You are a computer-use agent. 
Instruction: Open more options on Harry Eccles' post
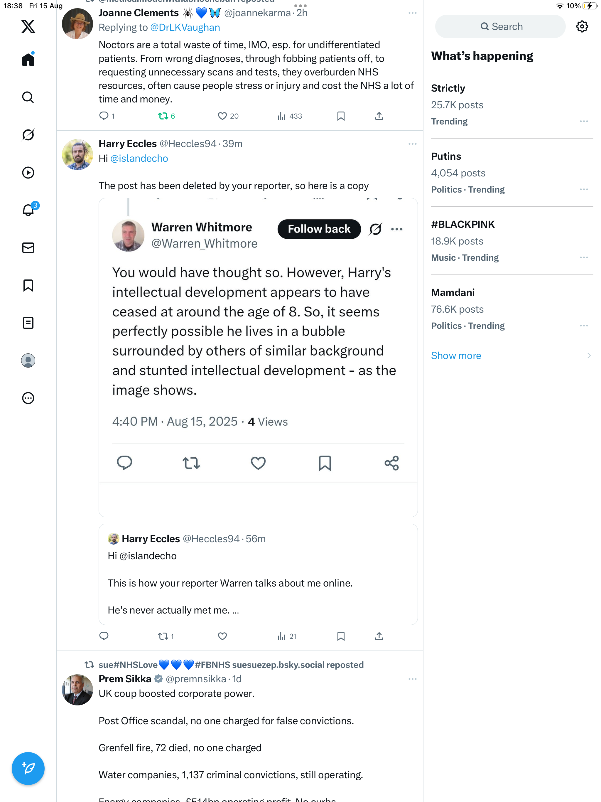(x=412, y=144)
